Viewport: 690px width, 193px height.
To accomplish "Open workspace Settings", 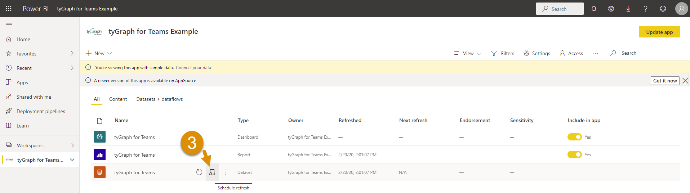I will [x=537, y=53].
